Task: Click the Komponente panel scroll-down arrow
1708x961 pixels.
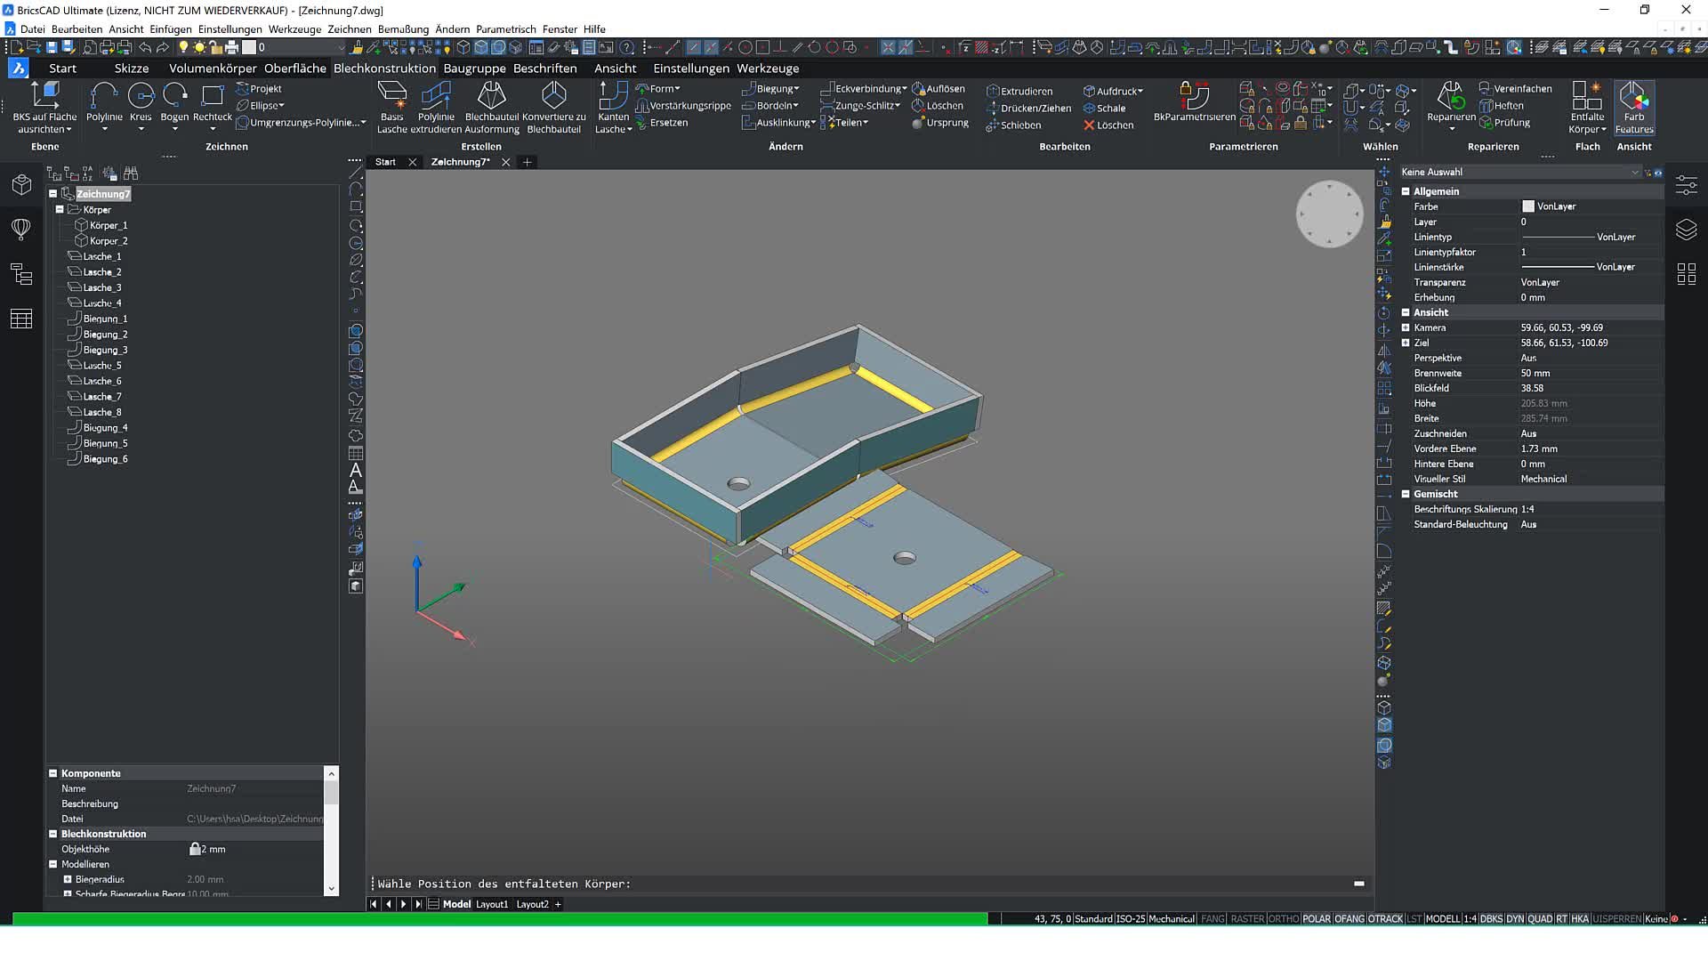Action: [x=332, y=888]
